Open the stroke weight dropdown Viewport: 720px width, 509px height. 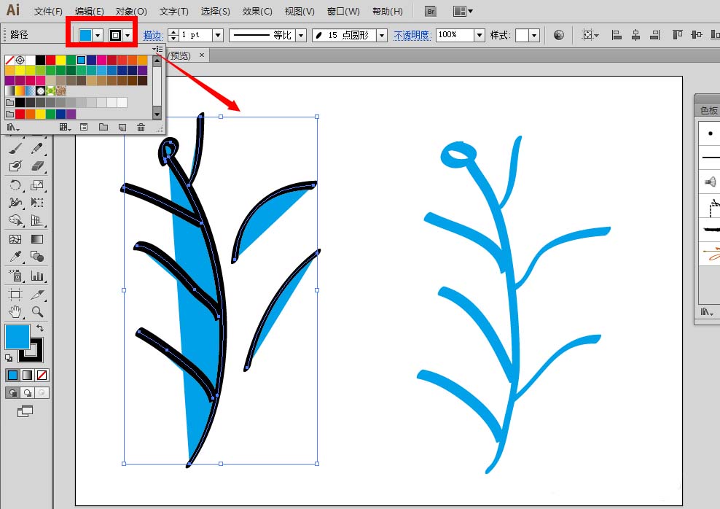coord(218,36)
